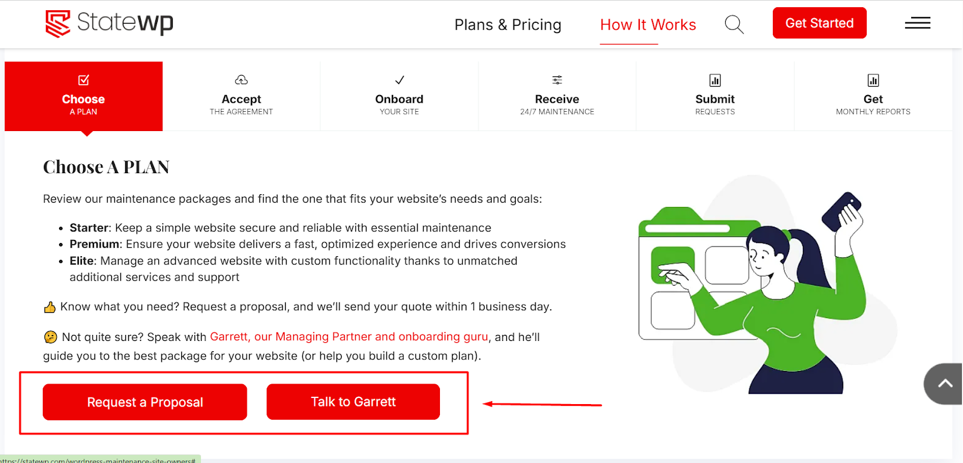Click the StateWP logo

pos(110,23)
